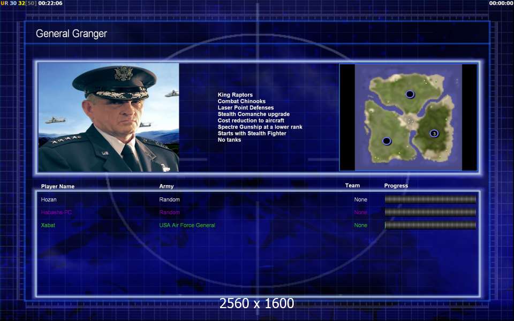Click the Player Name column header
514x321 pixels.
[58, 186]
